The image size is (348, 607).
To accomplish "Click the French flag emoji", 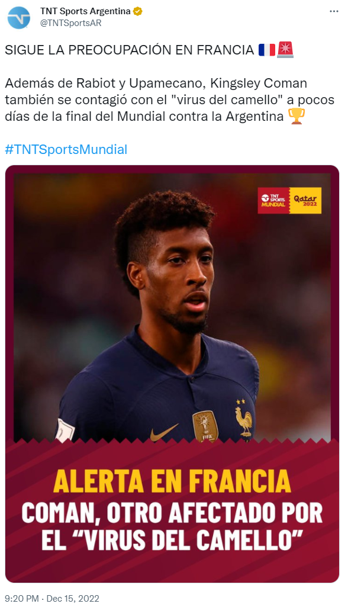I will click(x=267, y=50).
